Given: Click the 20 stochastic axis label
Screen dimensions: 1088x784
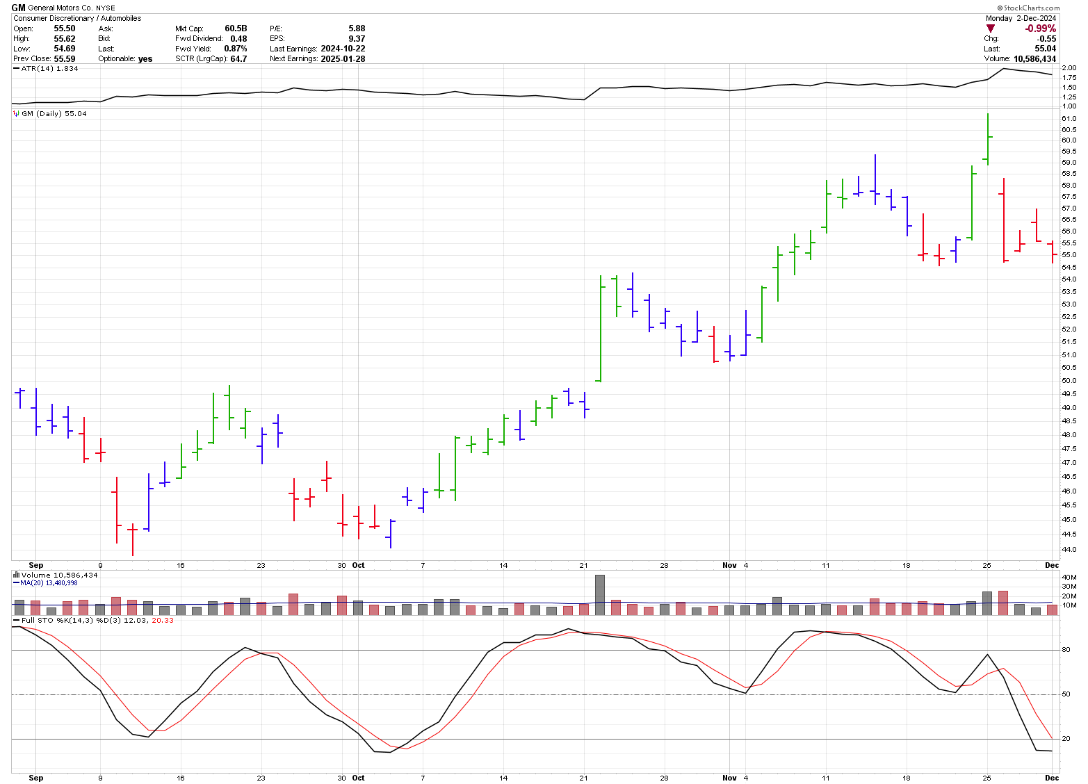Looking at the screenshot, I should pos(1066,739).
